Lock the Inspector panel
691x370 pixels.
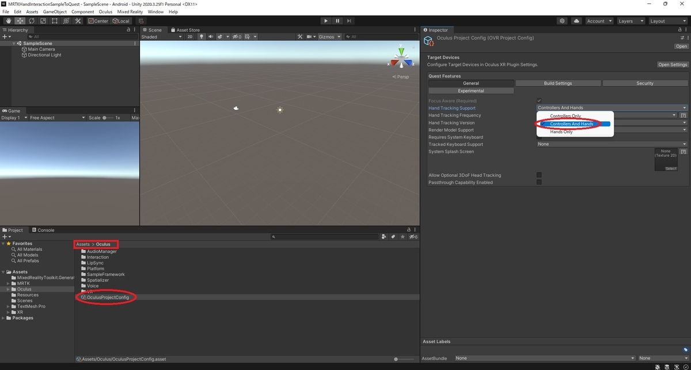click(680, 30)
